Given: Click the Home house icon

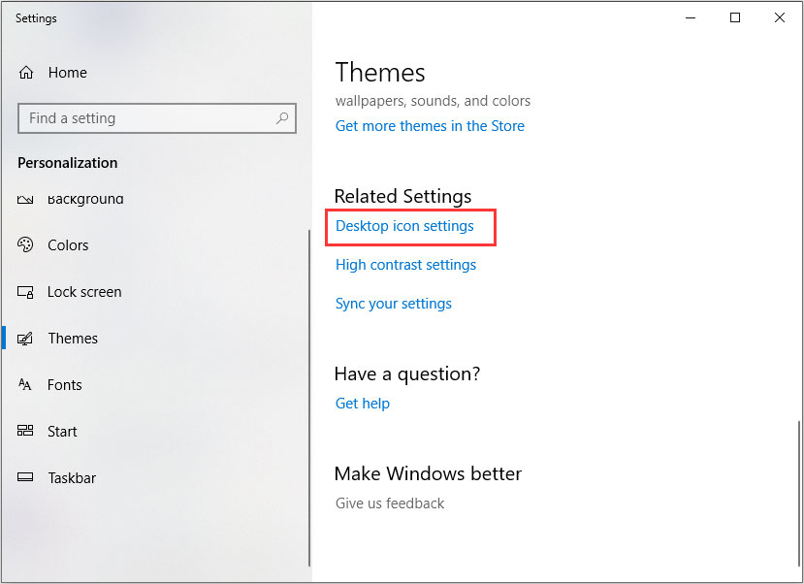Looking at the screenshot, I should coord(26,73).
